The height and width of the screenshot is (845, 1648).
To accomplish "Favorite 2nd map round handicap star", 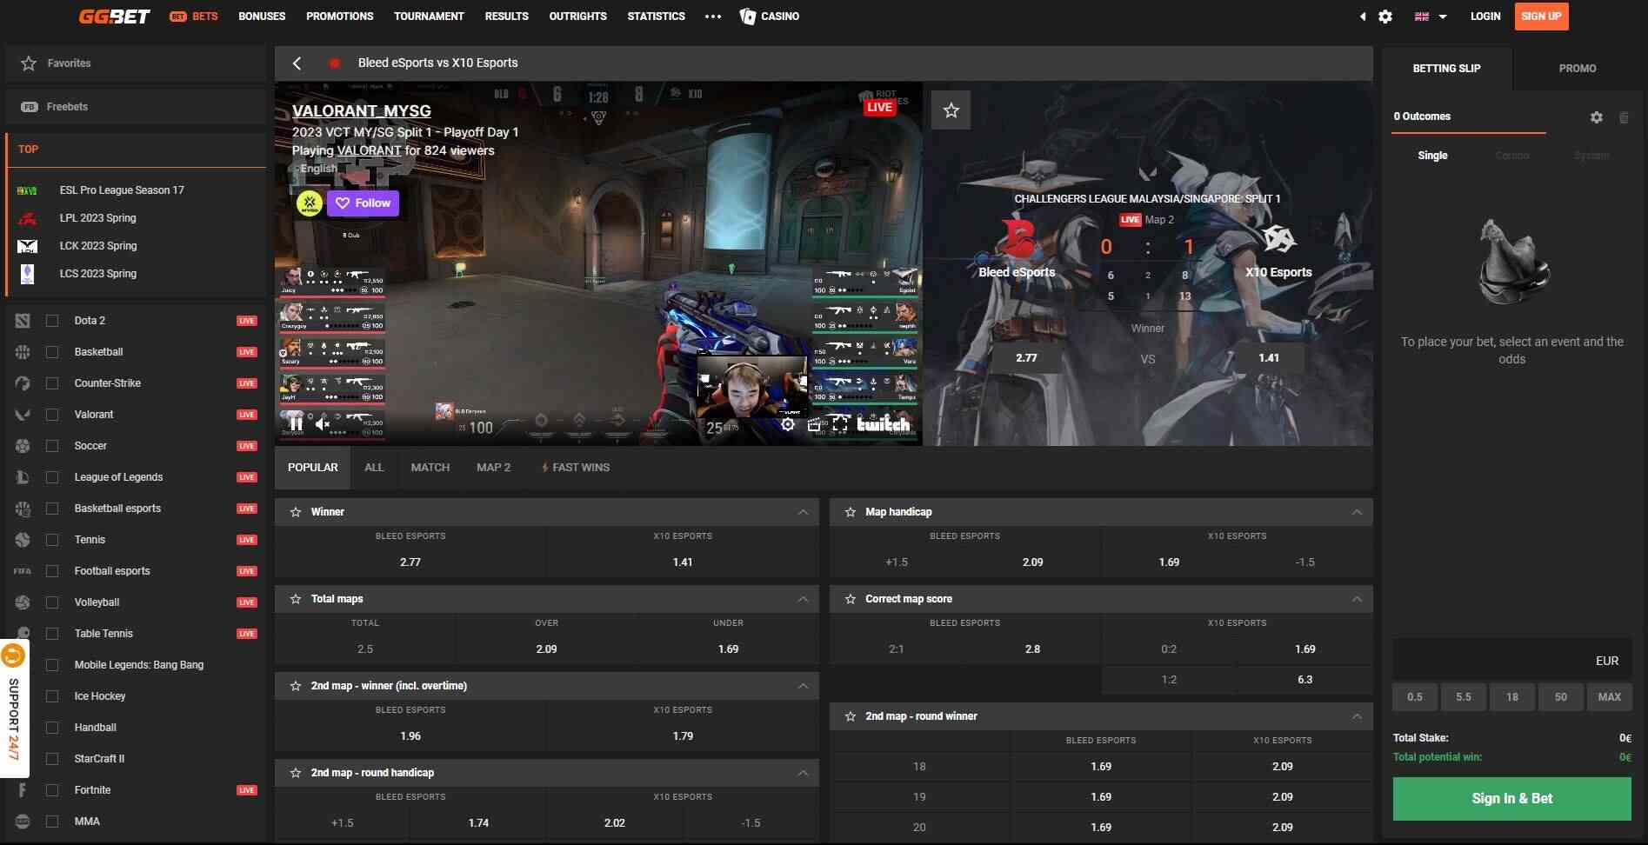I will click(x=296, y=773).
